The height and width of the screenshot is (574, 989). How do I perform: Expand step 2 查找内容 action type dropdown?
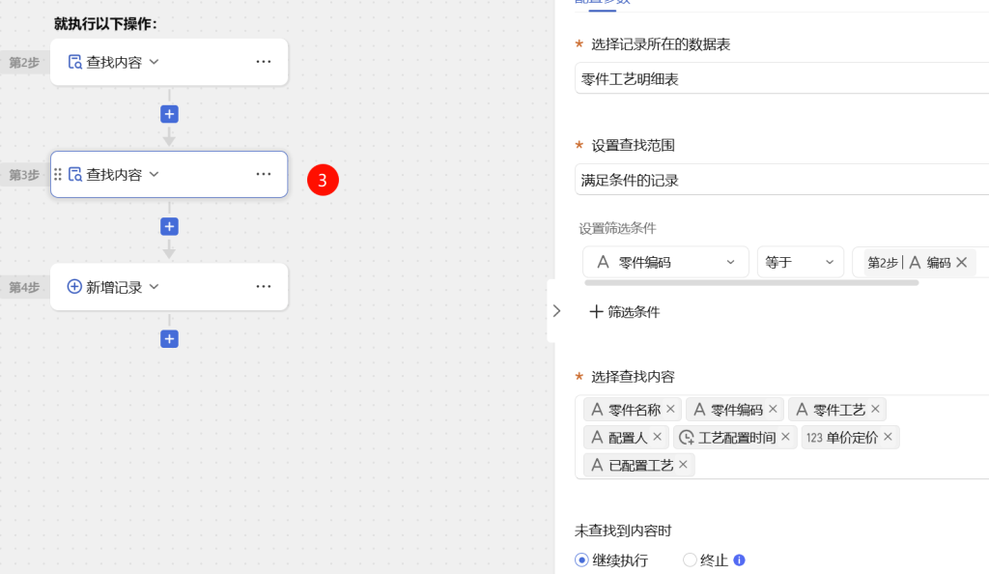(x=154, y=62)
